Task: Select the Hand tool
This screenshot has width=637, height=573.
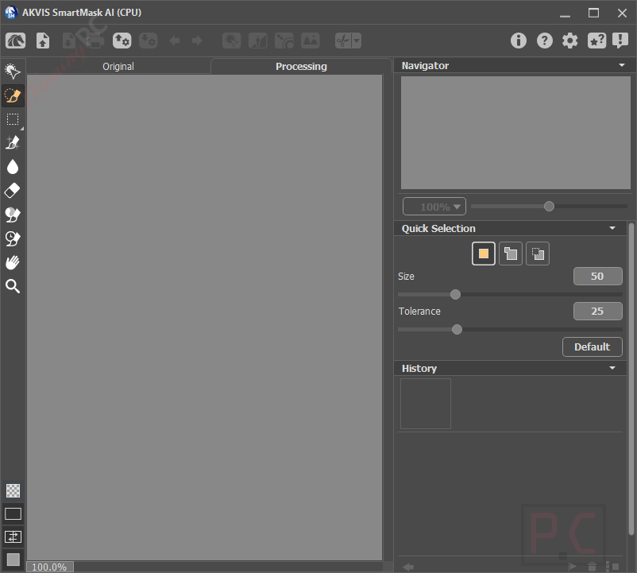Action: pyautogui.click(x=13, y=262)
